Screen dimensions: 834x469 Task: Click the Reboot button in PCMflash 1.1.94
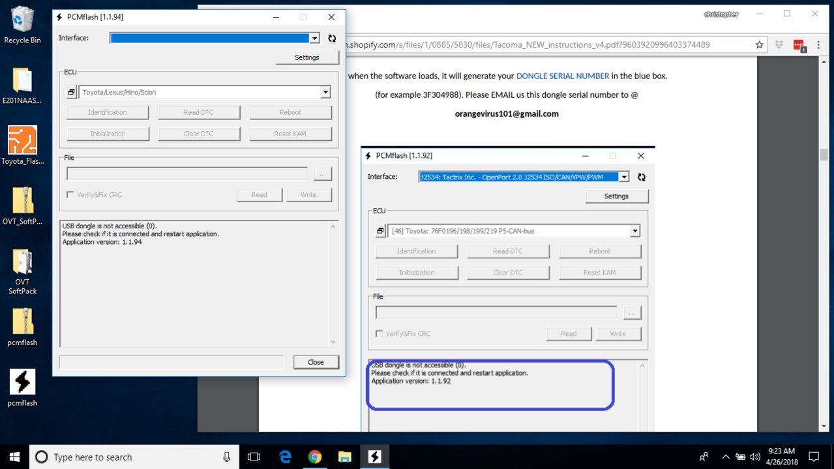coord(291,112)
